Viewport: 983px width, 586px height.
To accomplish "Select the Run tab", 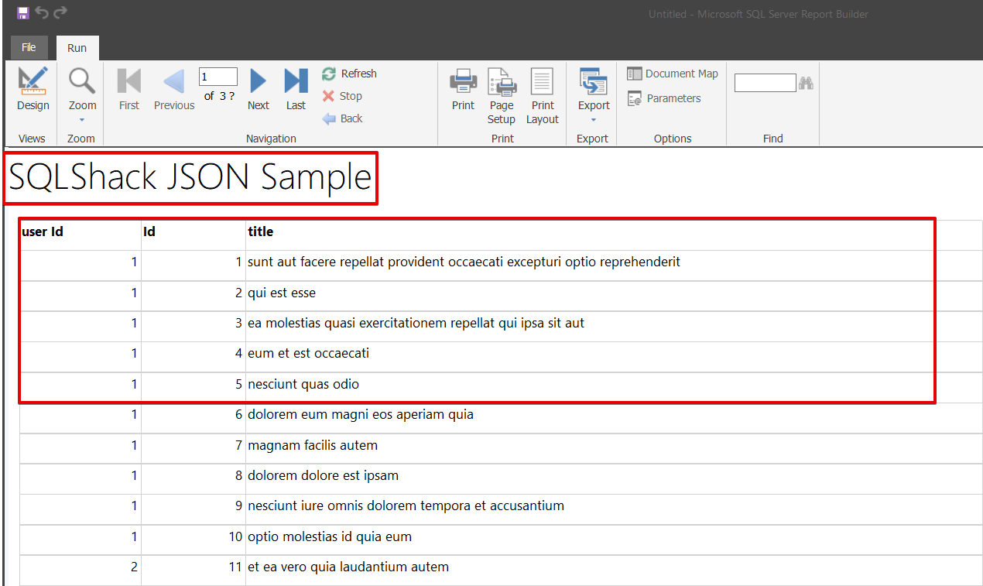I will coord(77,48).
